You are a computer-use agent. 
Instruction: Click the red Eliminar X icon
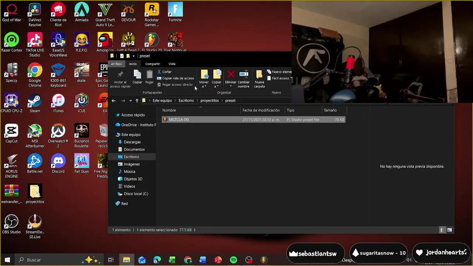point(231,74)
